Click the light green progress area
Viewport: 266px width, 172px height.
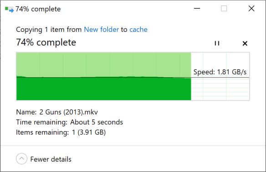pyautogui.click(x=104, y=65)
